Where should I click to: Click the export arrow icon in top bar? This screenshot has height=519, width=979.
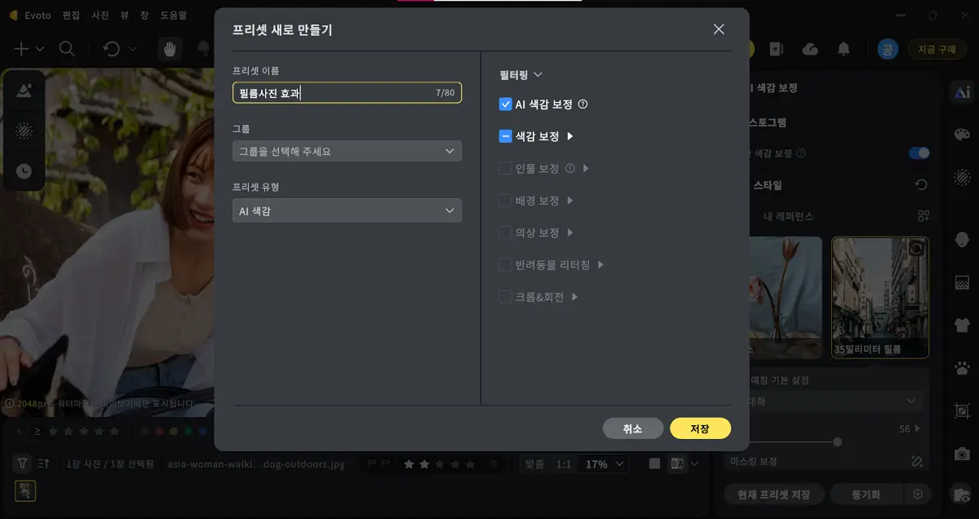point(776,49)
